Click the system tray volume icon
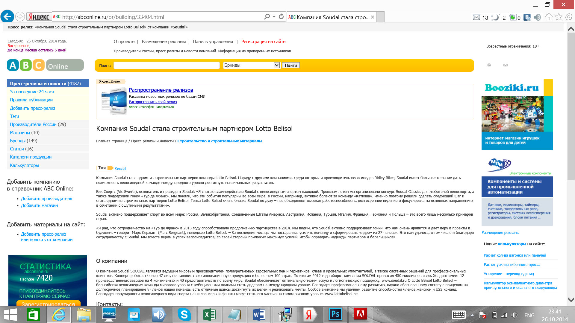Viewport: 575px width, 323px height. [514, 315]
